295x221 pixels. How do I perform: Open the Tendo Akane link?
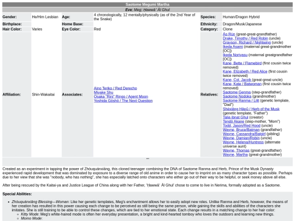tap(233, 121)
